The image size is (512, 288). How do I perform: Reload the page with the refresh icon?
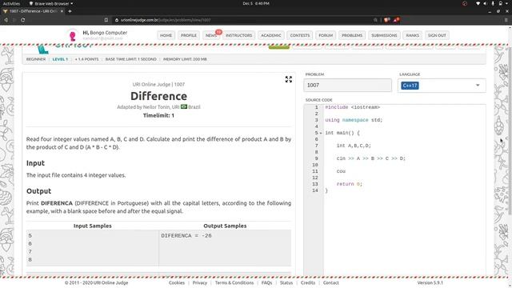coord(23,20)
